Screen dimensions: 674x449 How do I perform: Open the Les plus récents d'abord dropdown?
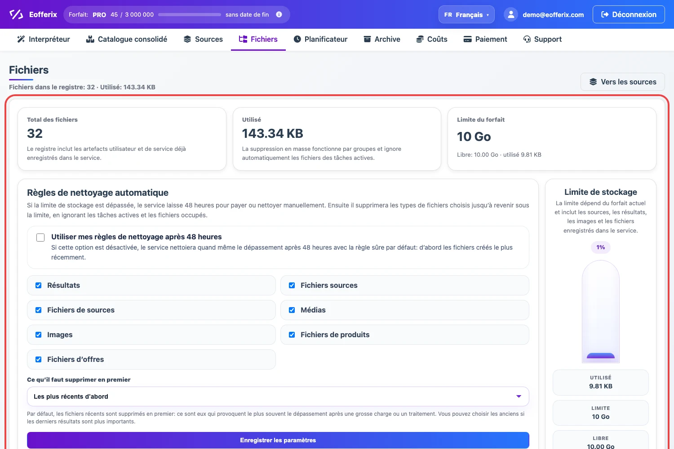tap(278, 396)
